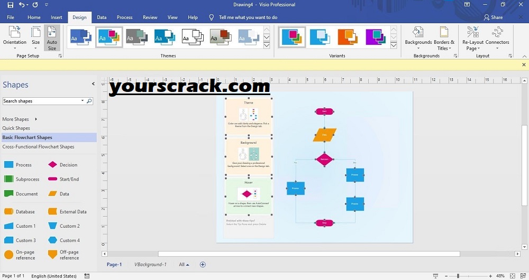Select the first pink-blue variant swatch
This screenshot has width=529, height=280.
292,37
